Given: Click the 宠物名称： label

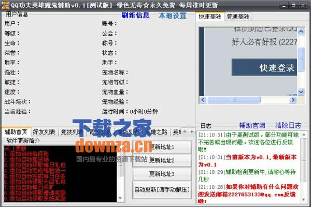Looking at the screenshot, I should pyautogui.click(x=115, y=72).
